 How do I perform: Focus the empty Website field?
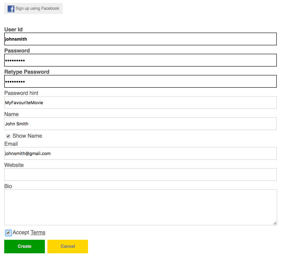click(140, 175)
